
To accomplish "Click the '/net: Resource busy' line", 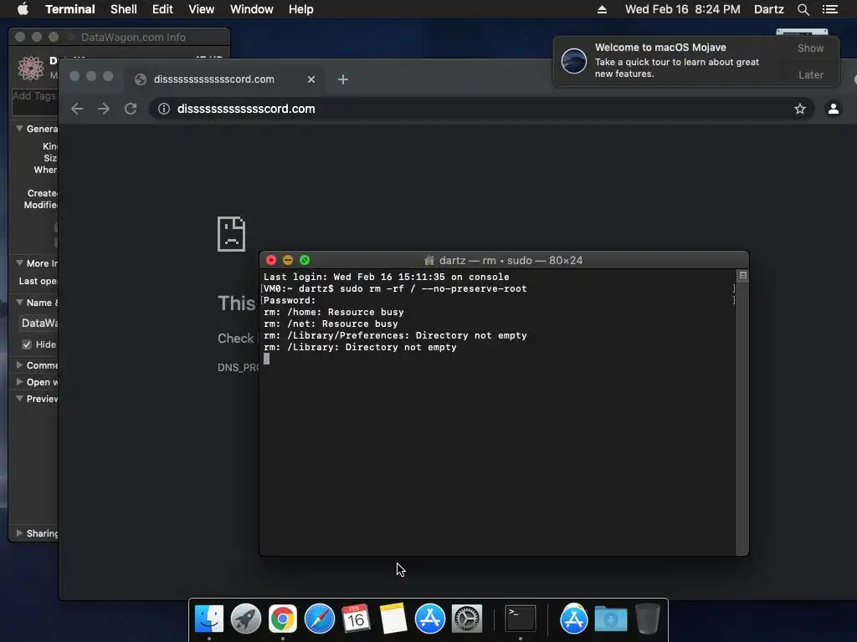I will pos(331,324).
